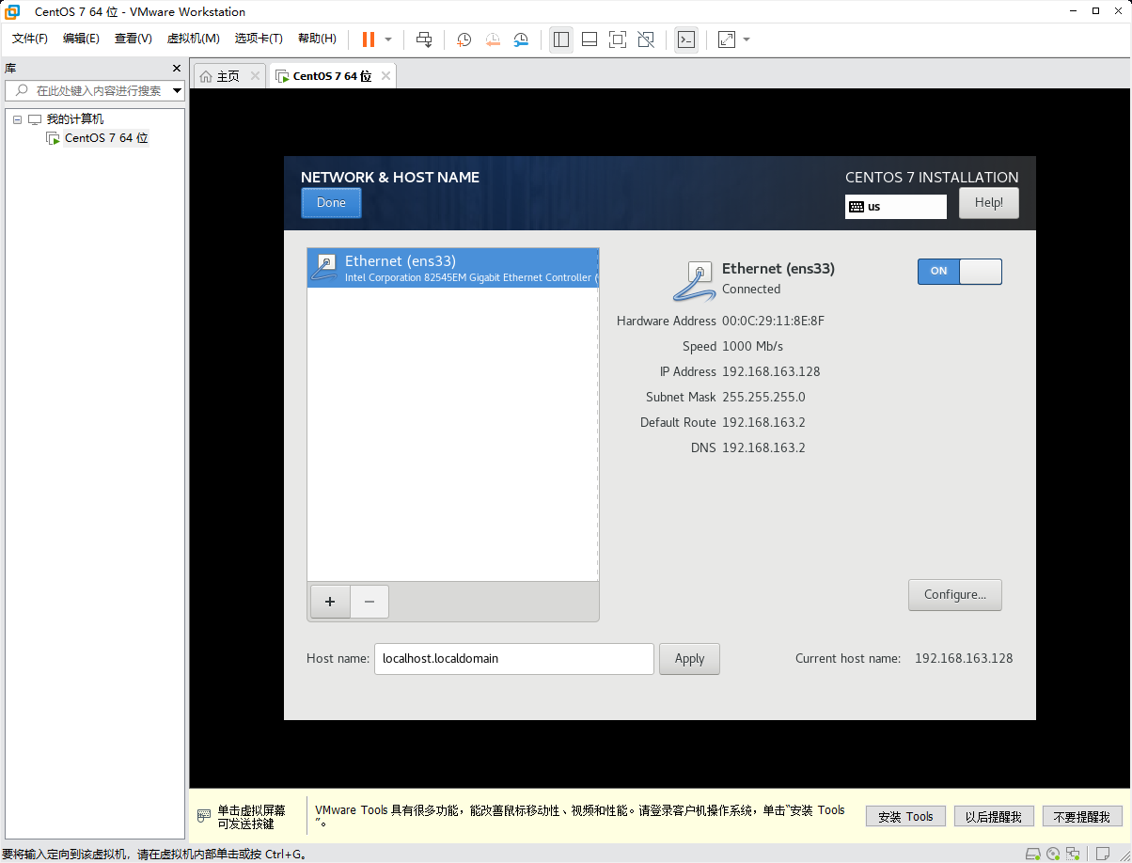Open the library search dropdown arrow
The image size is (1132, 863).
(177, 91)
